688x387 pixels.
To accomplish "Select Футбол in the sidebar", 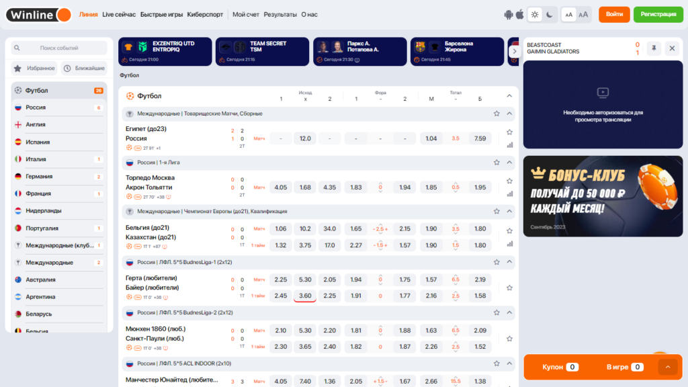I will (x=59, y=91).
